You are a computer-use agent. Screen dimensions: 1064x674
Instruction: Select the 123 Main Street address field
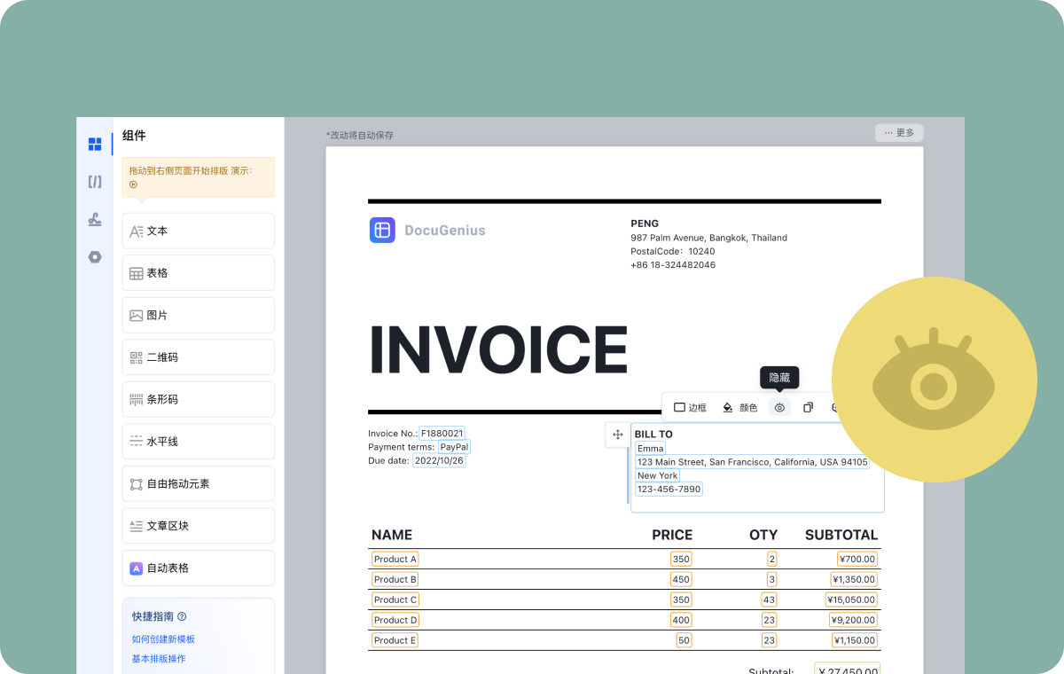(x=753, y=462)
